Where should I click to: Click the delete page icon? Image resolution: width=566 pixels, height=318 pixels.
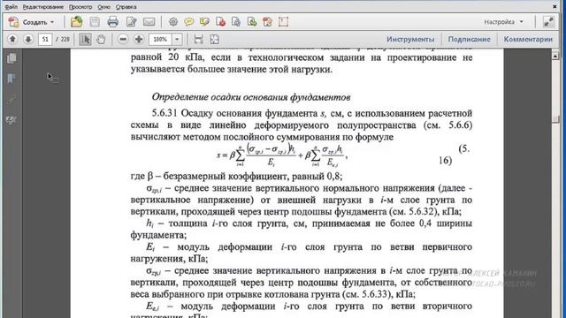tap(220, 22)
